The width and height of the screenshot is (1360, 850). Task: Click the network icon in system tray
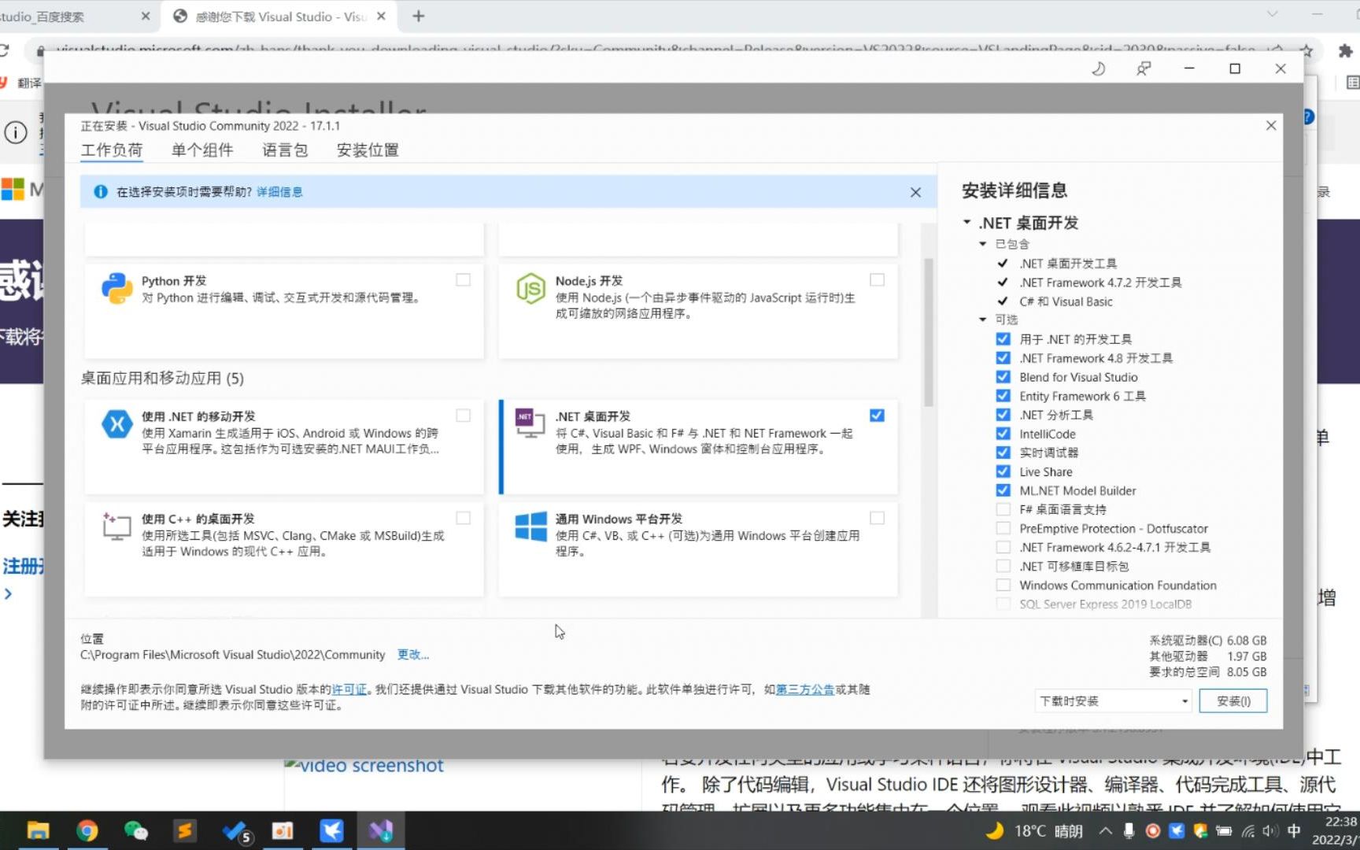pyautogui.click(x=1247, y=831)
